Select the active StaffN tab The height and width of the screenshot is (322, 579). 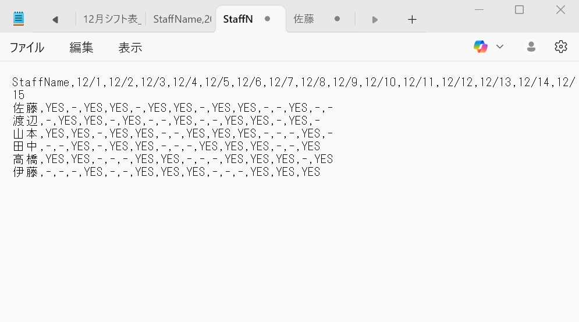[238, 19]
